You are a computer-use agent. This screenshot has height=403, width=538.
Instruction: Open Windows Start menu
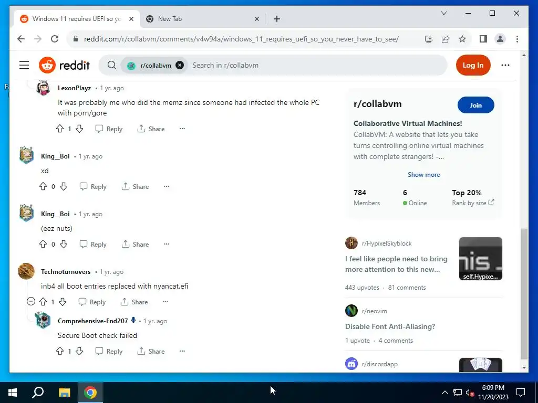point(13,393)
